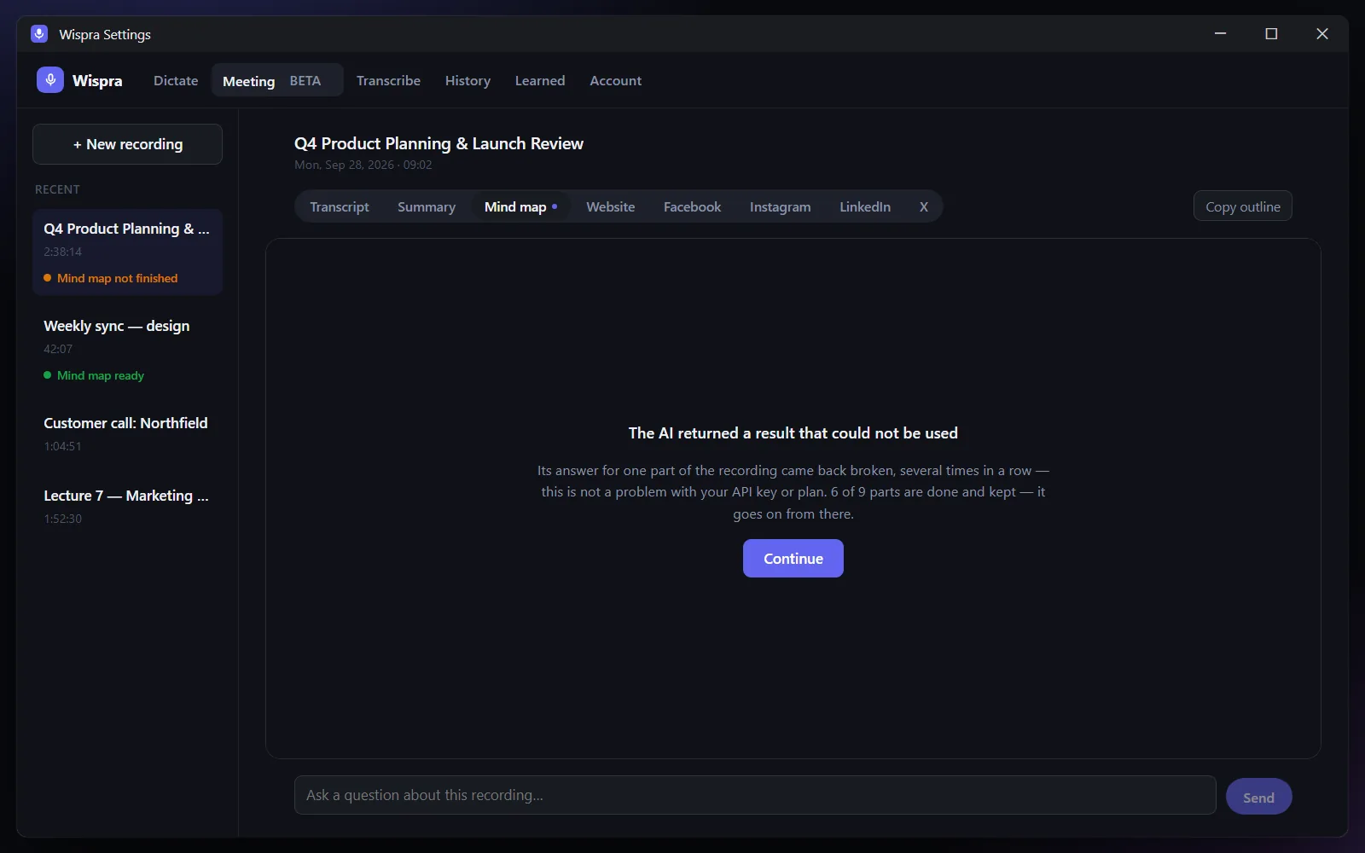Click the Copy outline button

[x=1243, y=206]
